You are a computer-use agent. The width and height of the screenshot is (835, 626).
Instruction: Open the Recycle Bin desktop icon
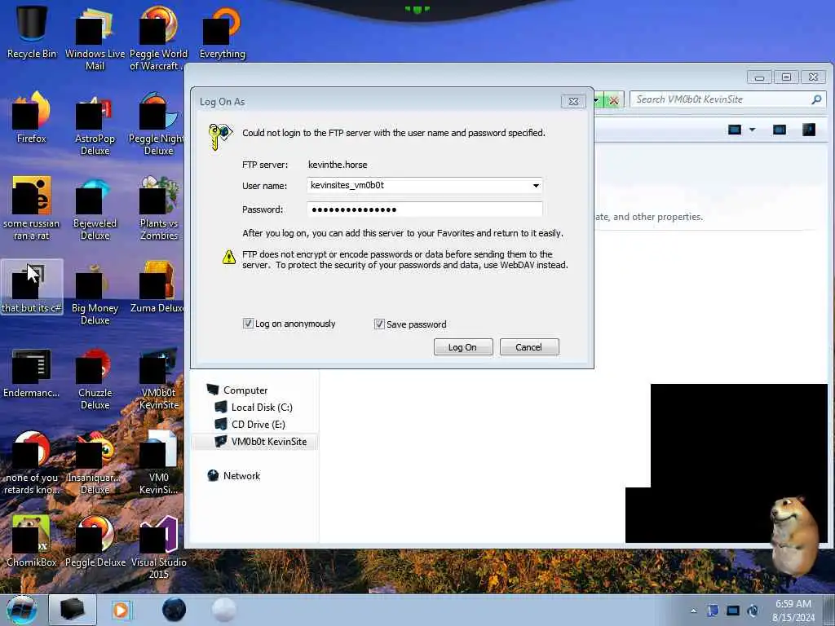coord(32,32)
